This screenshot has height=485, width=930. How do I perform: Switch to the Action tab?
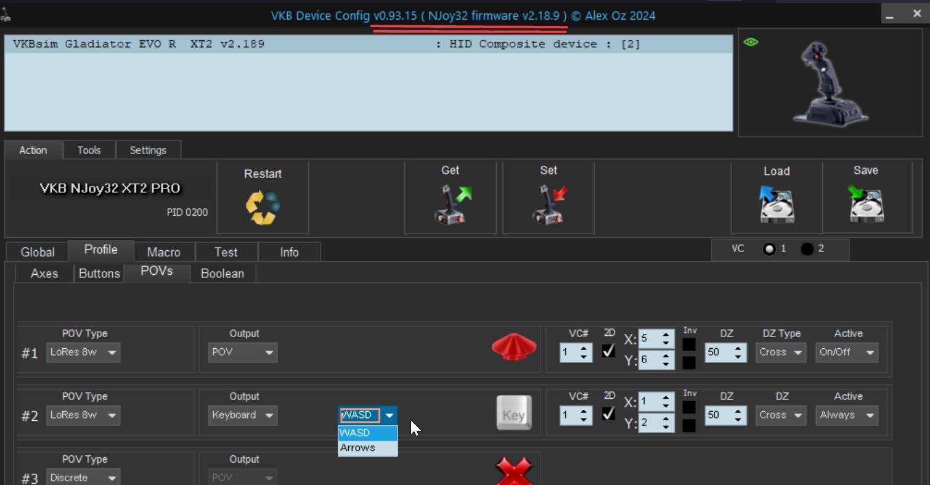click(x=33, y=150)
